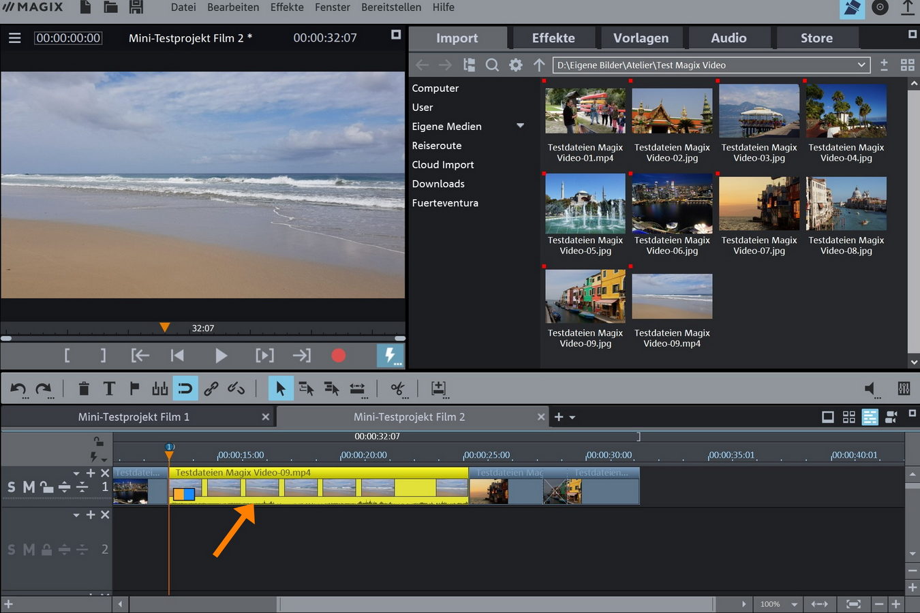This screenshot has width=920, height=613.
Task: Open the audio mixer icon
Action: point(904,389)
